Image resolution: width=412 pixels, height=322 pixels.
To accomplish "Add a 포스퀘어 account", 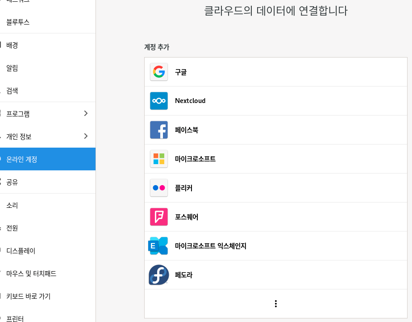I will pyautogui.click(x=275, y=217).
